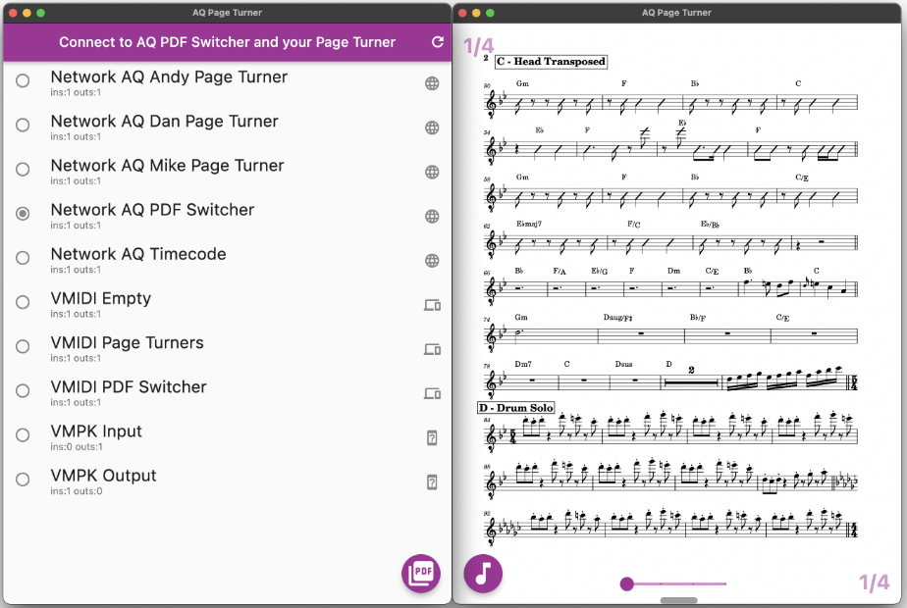907x608 pixels.
Task: Click 'VMIDI Page Turners' label
Action: 128,342
